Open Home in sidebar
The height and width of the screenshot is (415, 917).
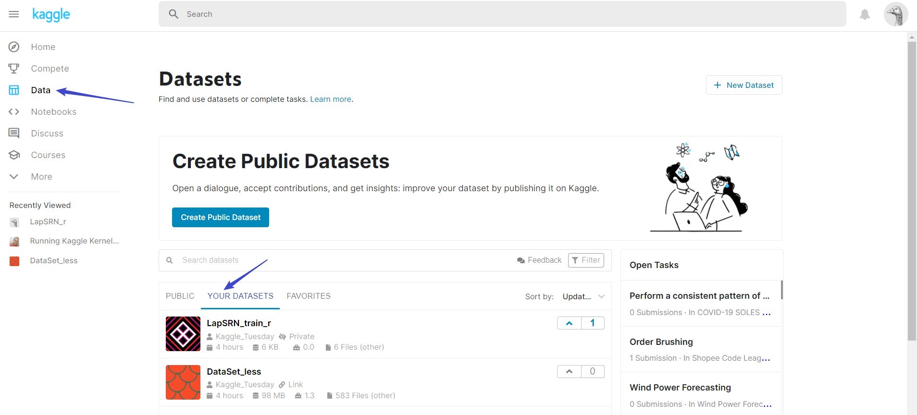[x=43, y=47]
